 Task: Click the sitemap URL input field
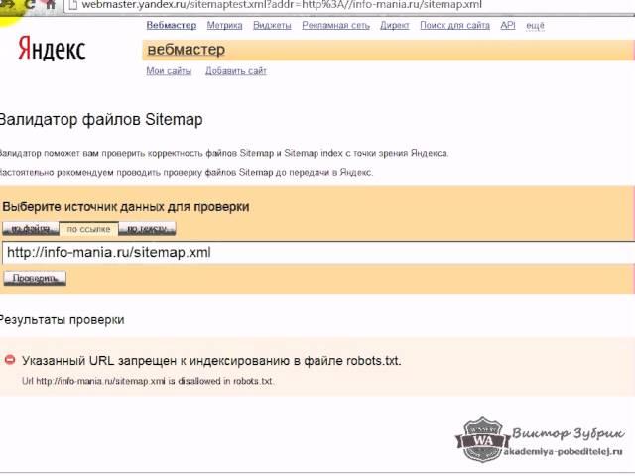click(318, 253)
